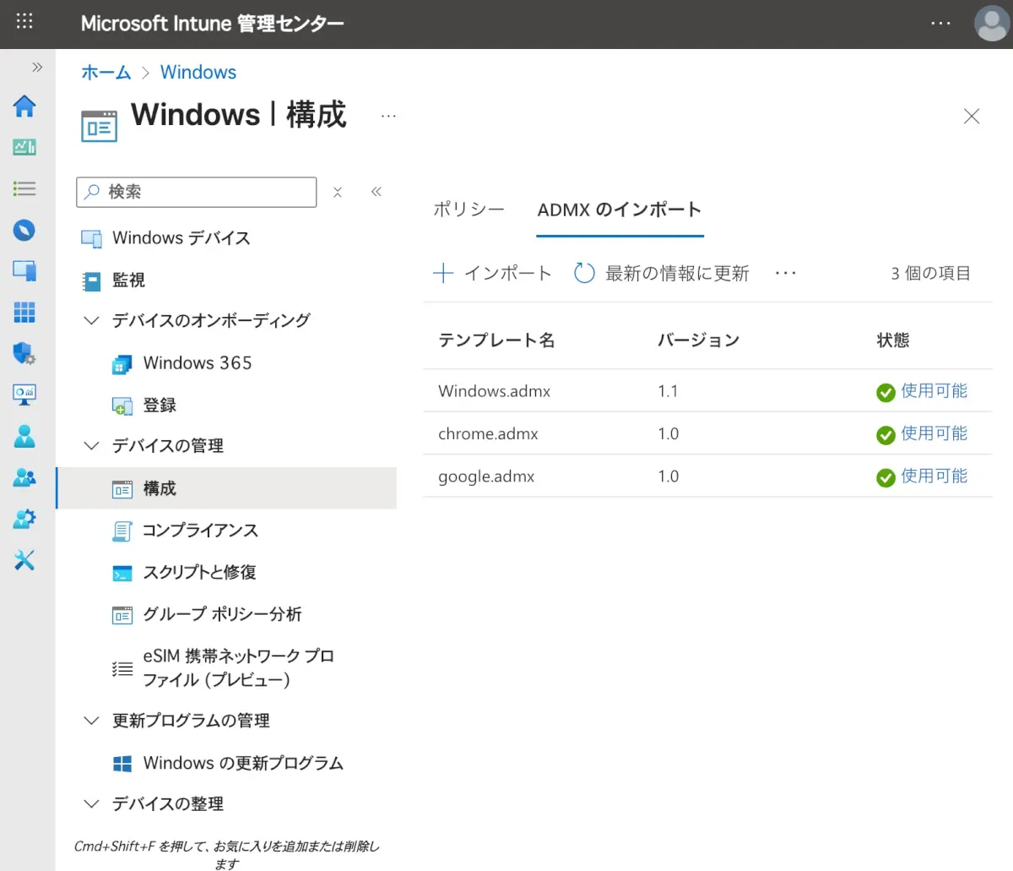Viewport: 1013px width, 871px height.
Task: Open the chrome.admx template row
Action: (488, 433)
